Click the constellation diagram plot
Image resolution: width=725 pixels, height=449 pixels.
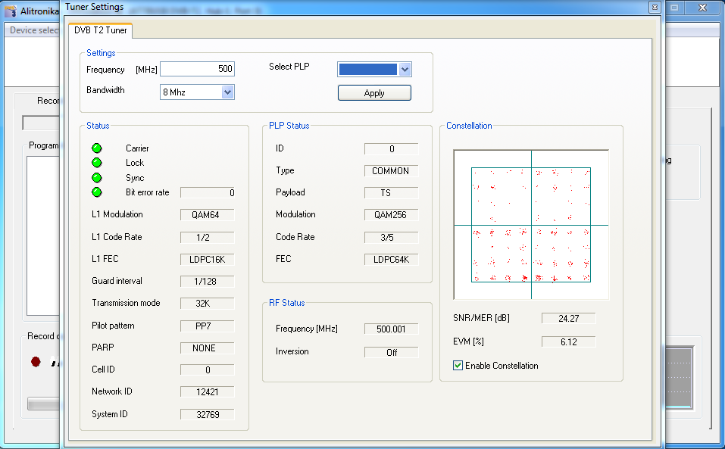[x=530, y=225]
